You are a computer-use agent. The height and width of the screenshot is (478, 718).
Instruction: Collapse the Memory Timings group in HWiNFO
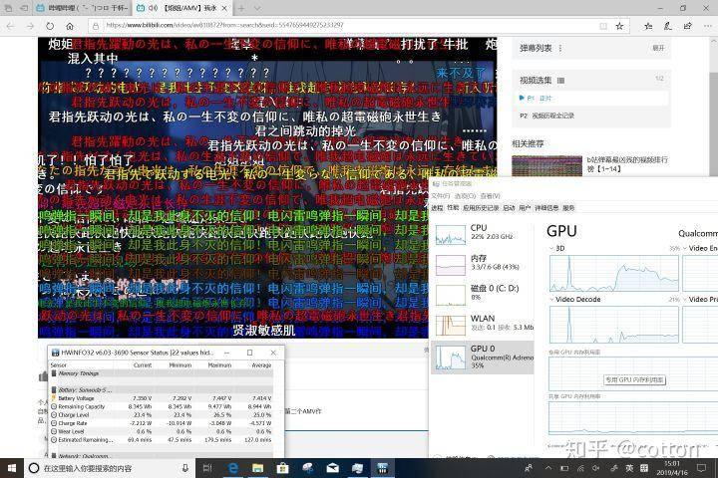pos(54,373)
